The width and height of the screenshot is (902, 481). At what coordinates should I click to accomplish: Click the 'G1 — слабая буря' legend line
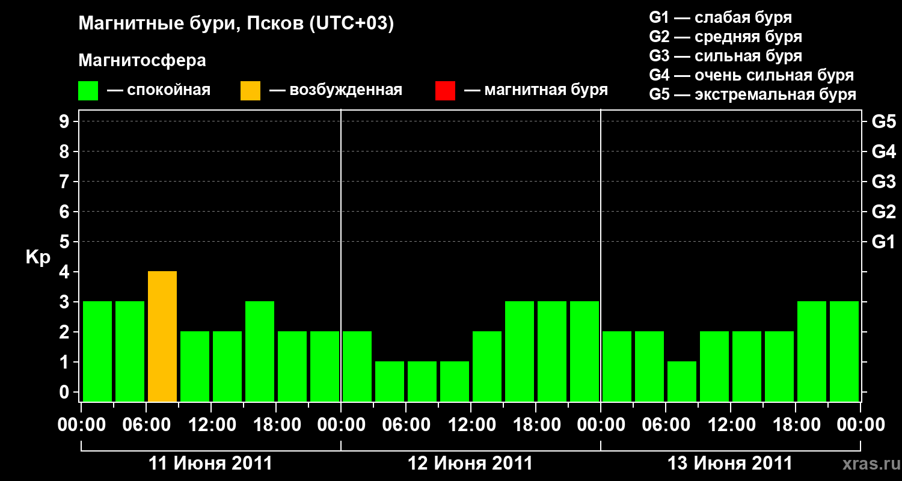click(720, 17)
